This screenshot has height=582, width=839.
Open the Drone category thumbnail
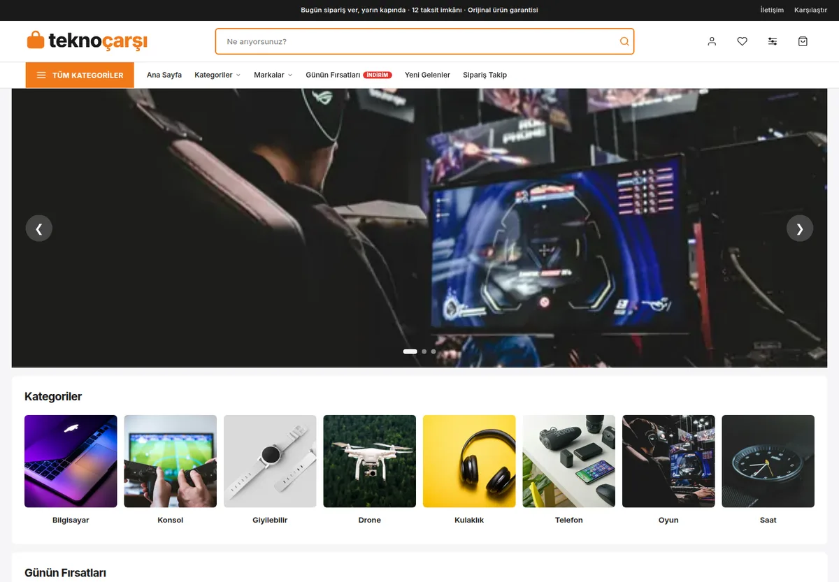pos(370,461)
